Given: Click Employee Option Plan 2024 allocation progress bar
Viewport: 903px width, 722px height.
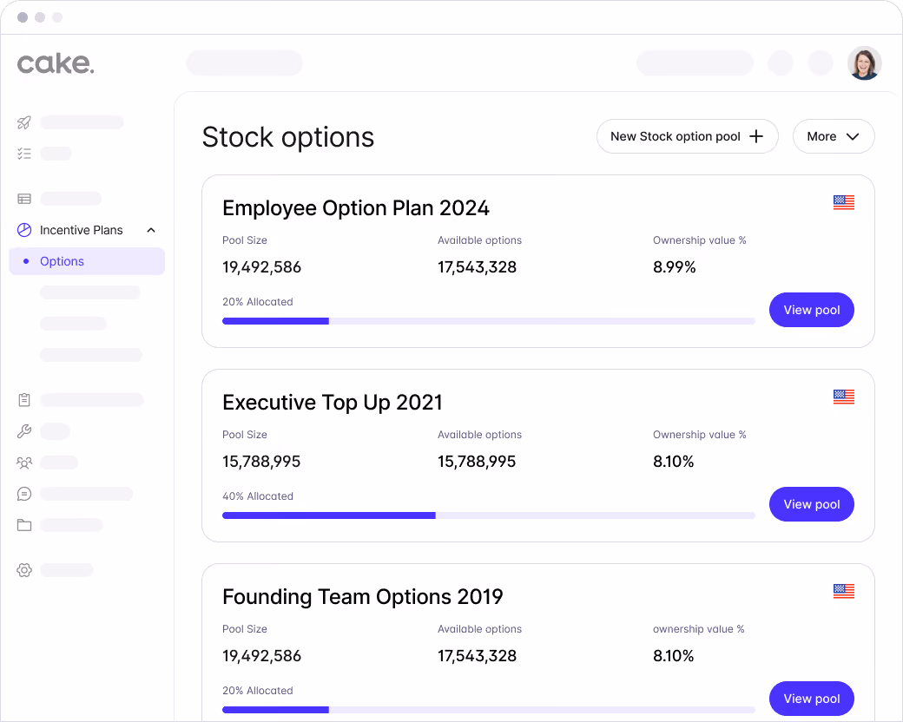Looking at the screenshot, I should point(488,321).
